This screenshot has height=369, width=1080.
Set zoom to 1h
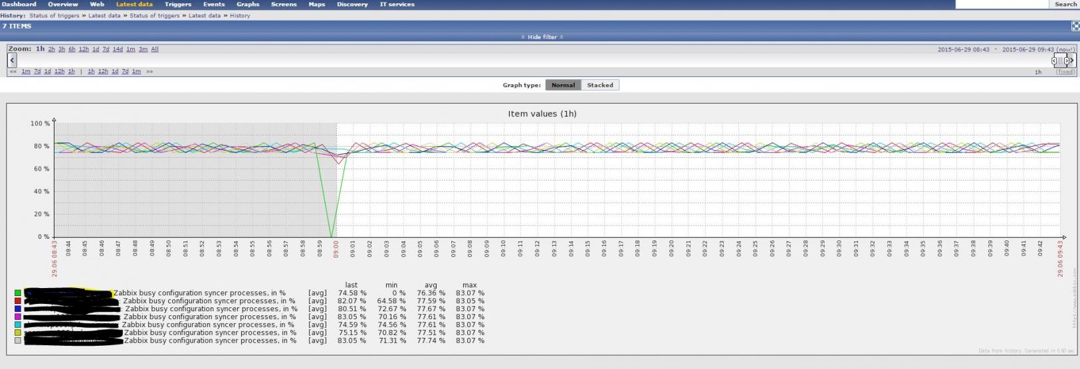tap(41, 49)
